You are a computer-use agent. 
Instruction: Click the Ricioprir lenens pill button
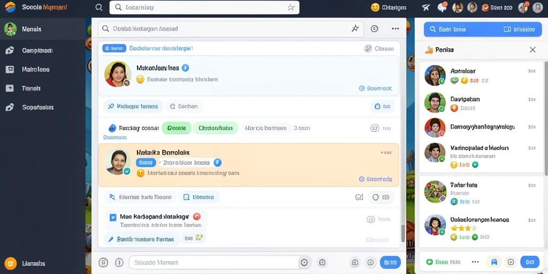coord(133,106)
